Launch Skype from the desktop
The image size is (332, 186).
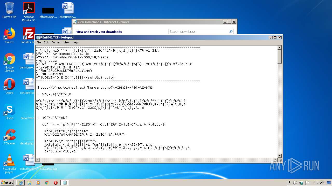9,112
